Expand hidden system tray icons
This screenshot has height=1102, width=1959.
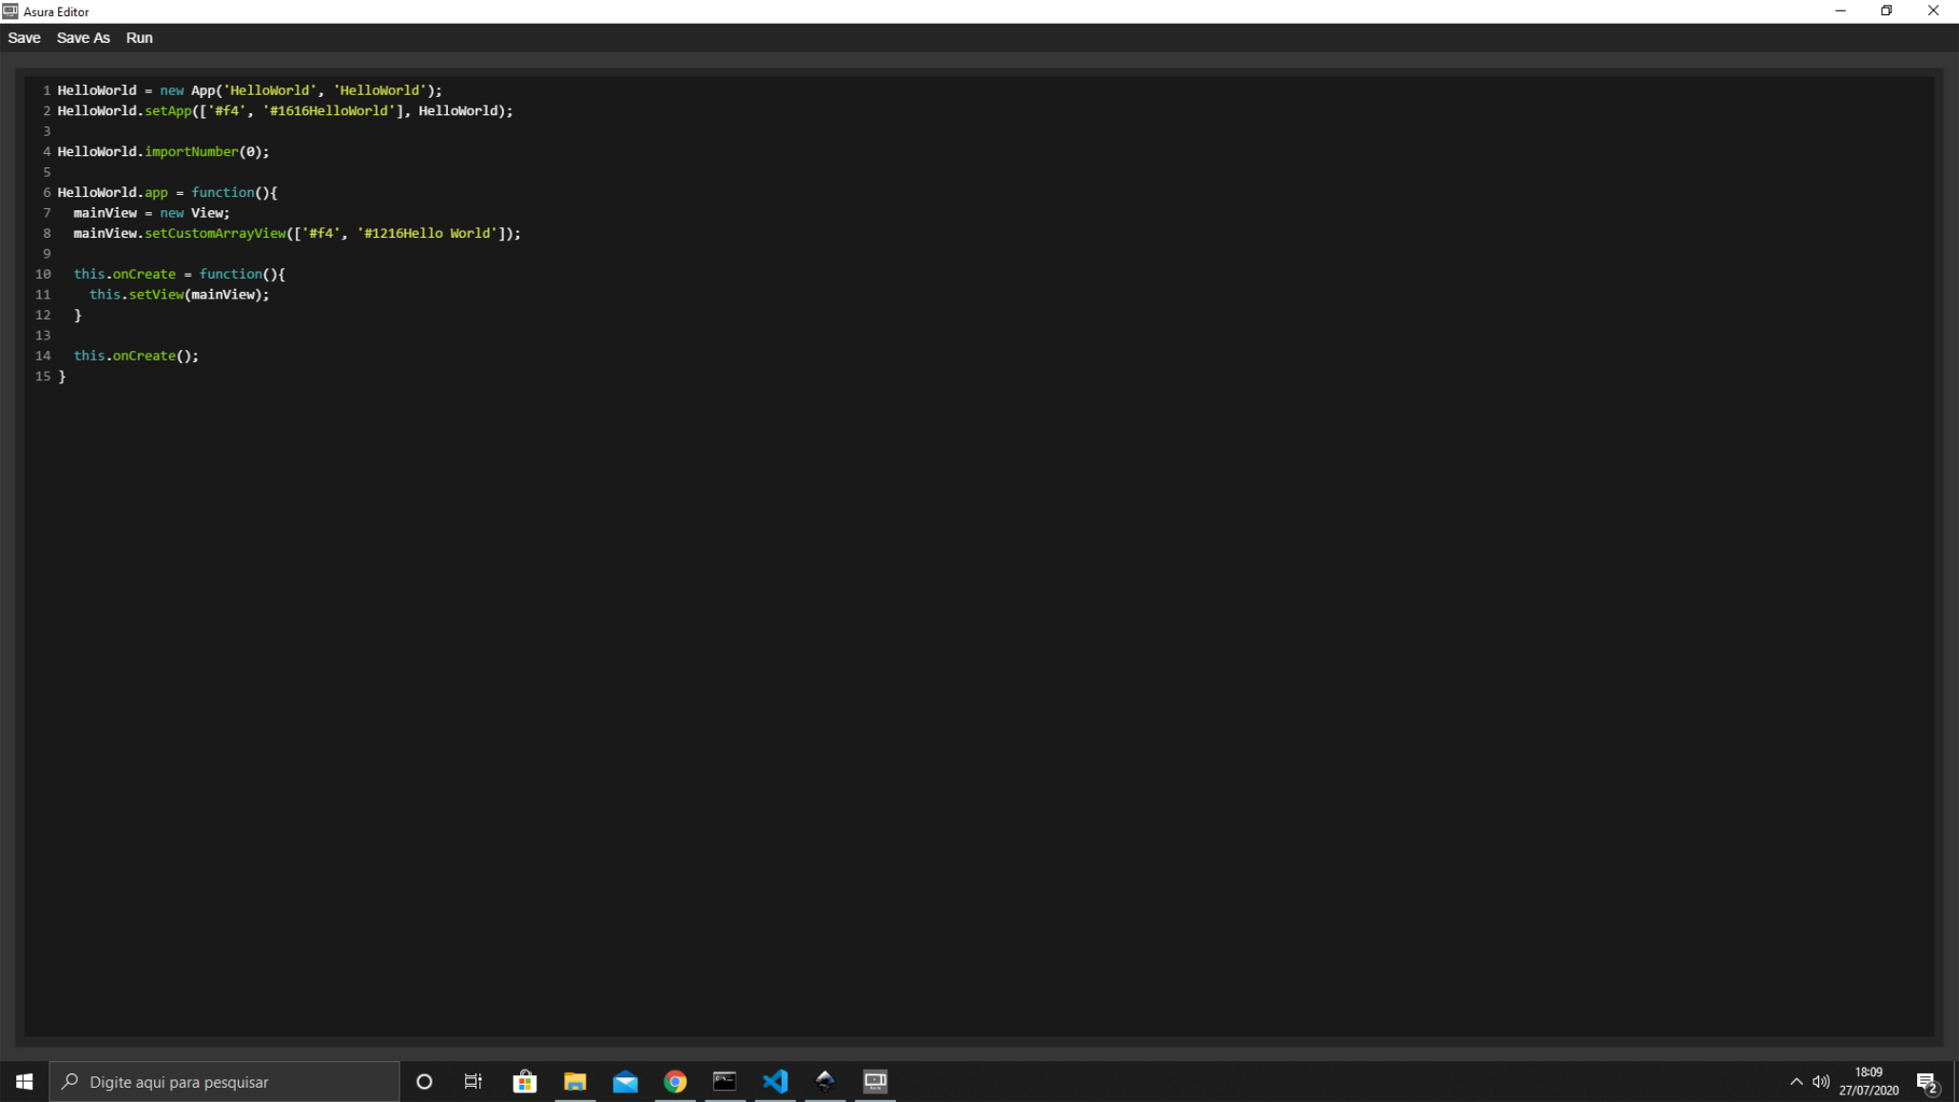tap(1795, 1081)
